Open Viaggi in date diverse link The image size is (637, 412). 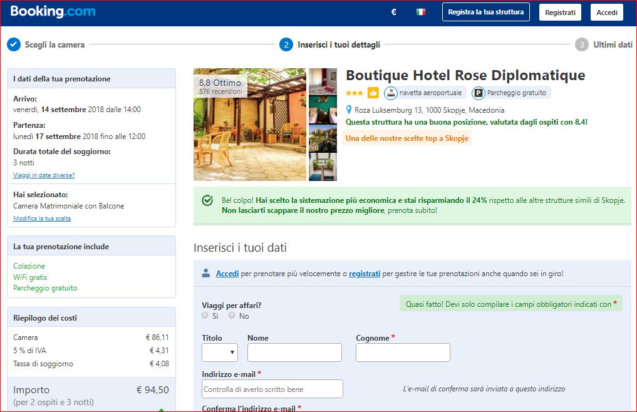point(44,175)
